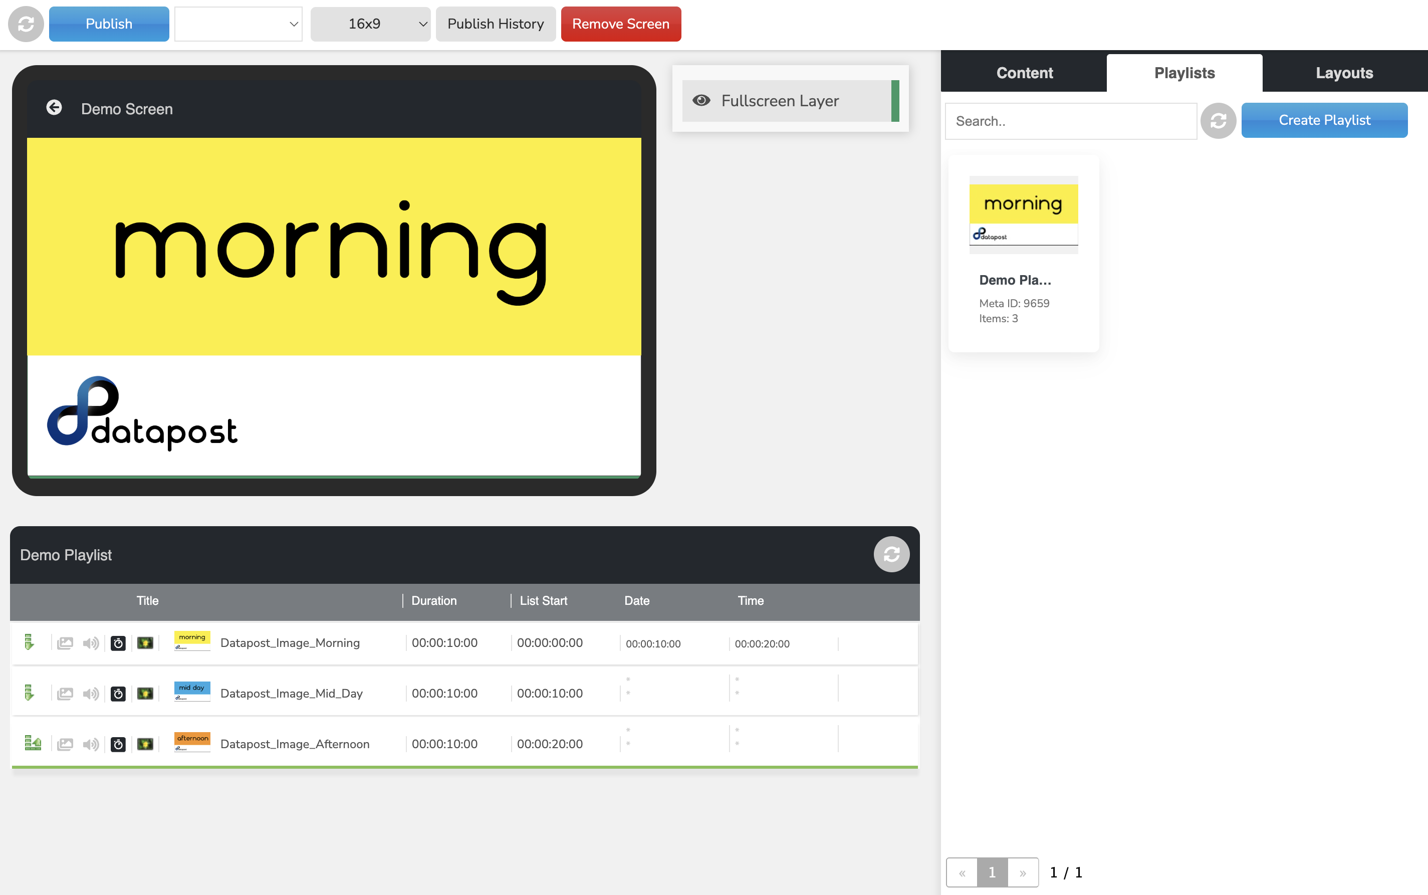The image size is (1428, 895).
Task: Click the afternoon thumbnail in the playlist table
Action: pos(192,742)
